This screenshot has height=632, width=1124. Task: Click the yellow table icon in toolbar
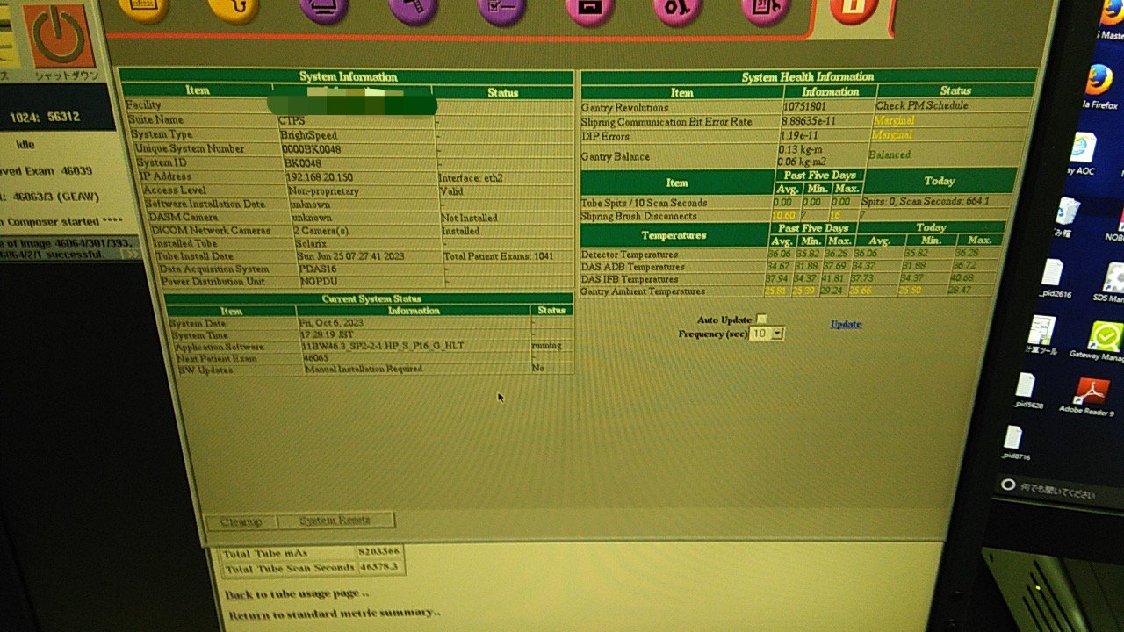(142, 7)
